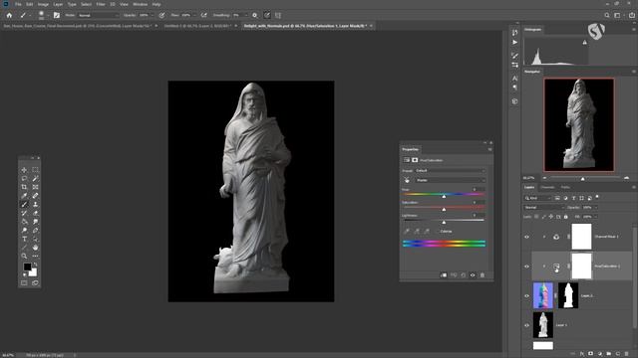Open the Kind filter dropdown

537,198
